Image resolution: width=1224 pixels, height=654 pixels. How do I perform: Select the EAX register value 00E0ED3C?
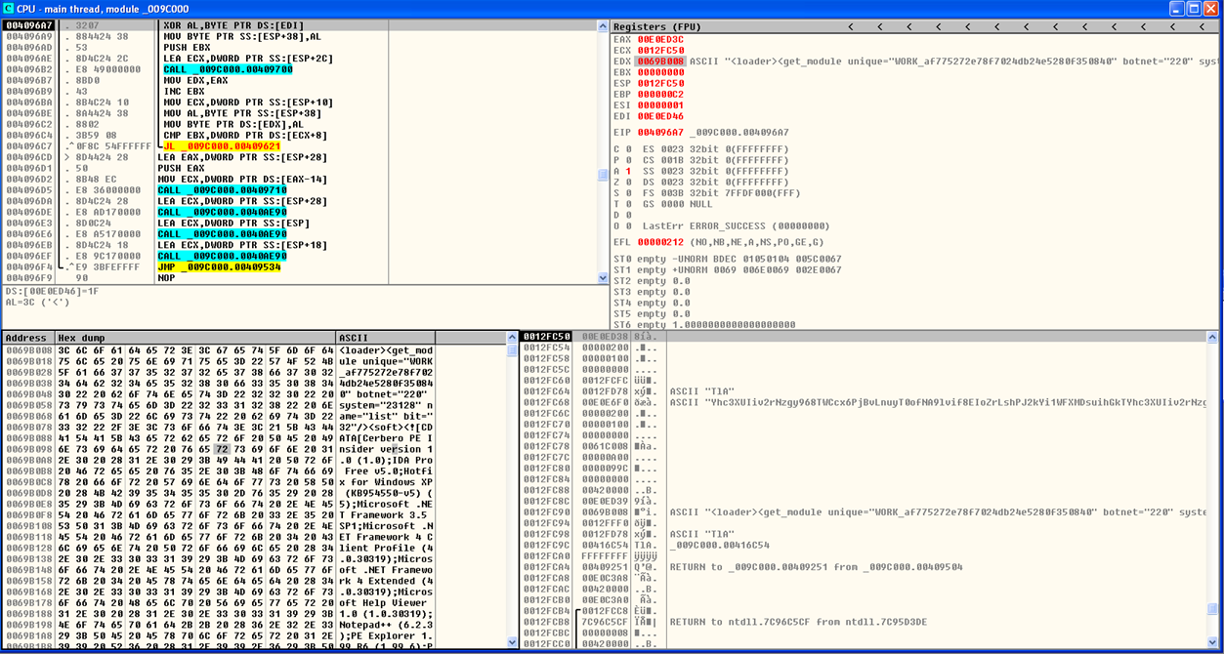660,39
